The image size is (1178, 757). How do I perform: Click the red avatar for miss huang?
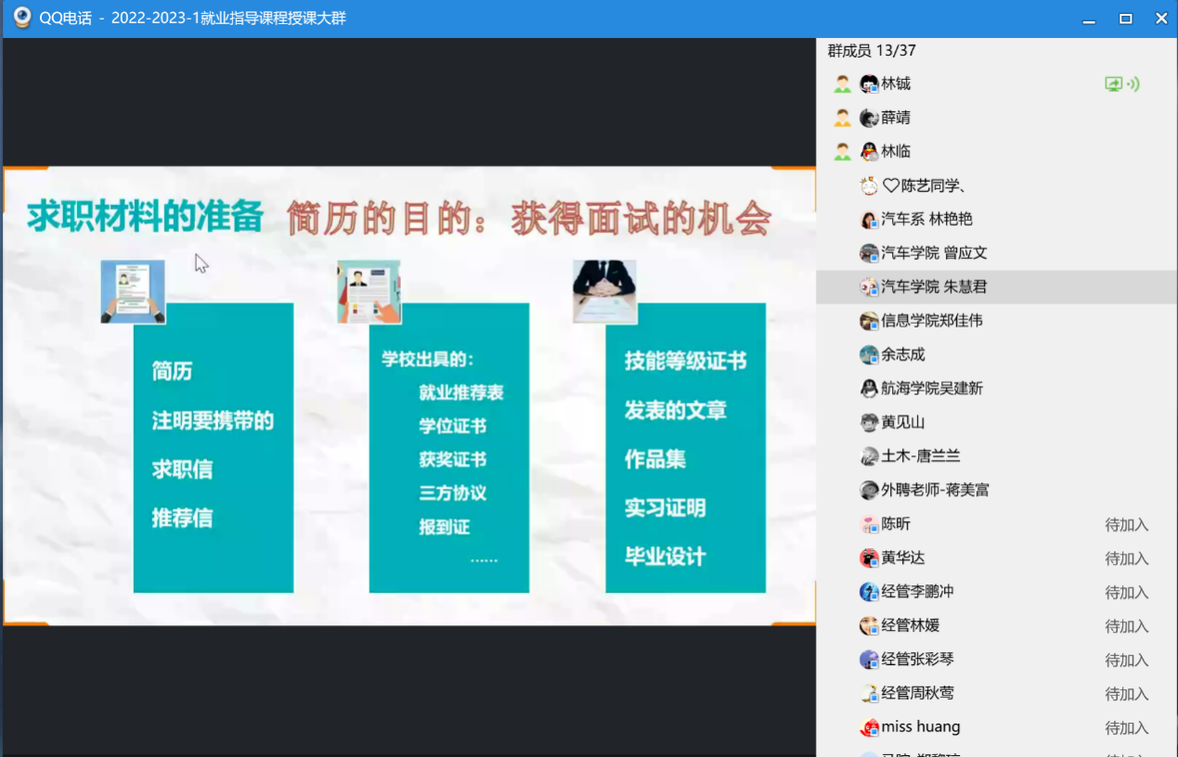(x=869, y=727)
